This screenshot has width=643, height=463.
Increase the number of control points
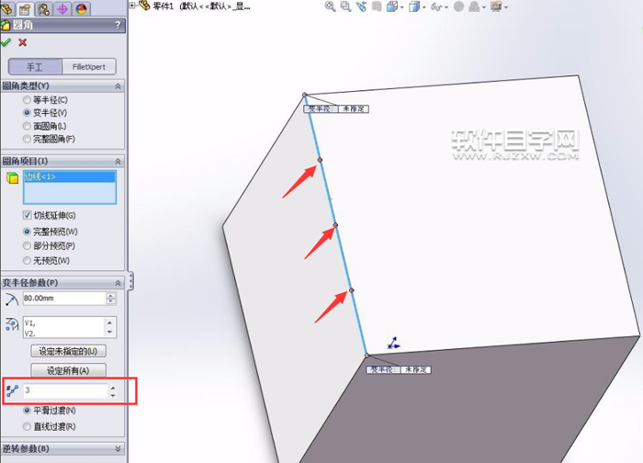tap(113, 388)
